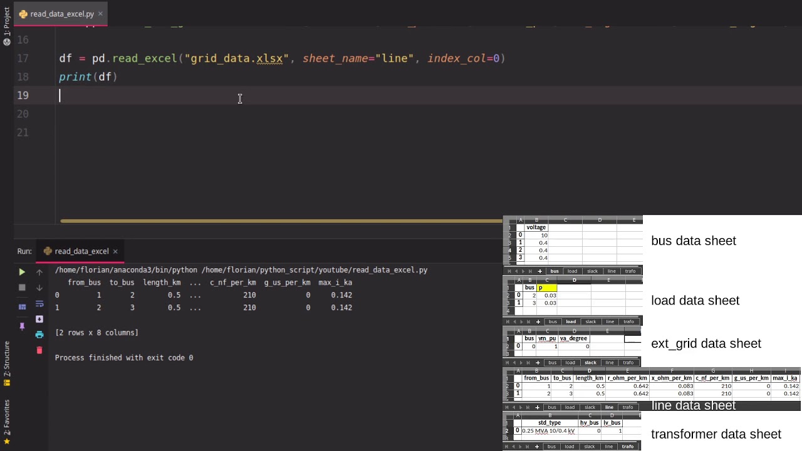Click the length_km header in console output

coord(162,283)
